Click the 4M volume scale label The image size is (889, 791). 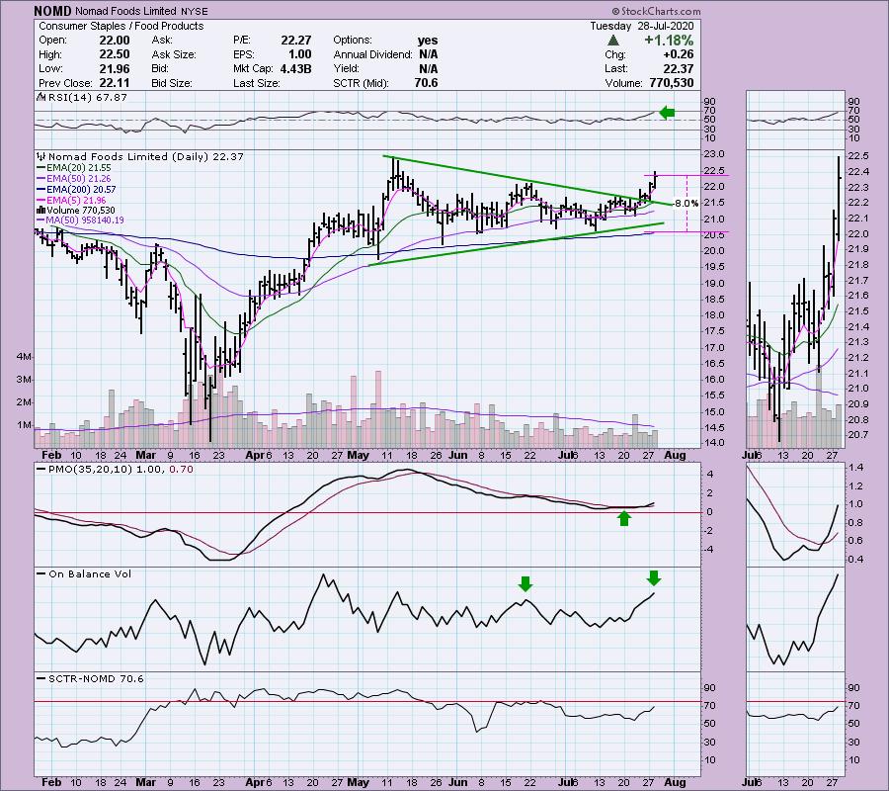tap(25, 357)
